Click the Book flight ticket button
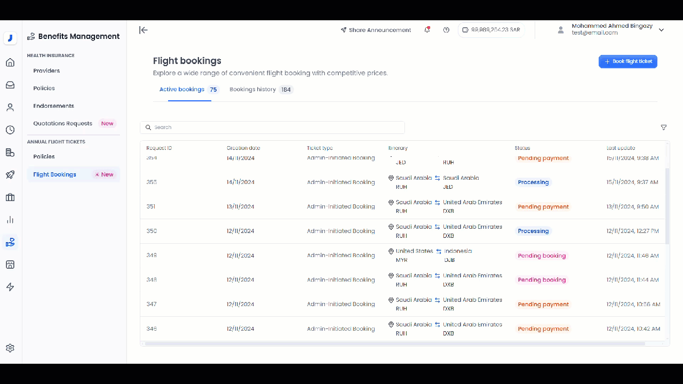Image resolution: width=683 pixels, height=384 pixels. tap(628, 61)
